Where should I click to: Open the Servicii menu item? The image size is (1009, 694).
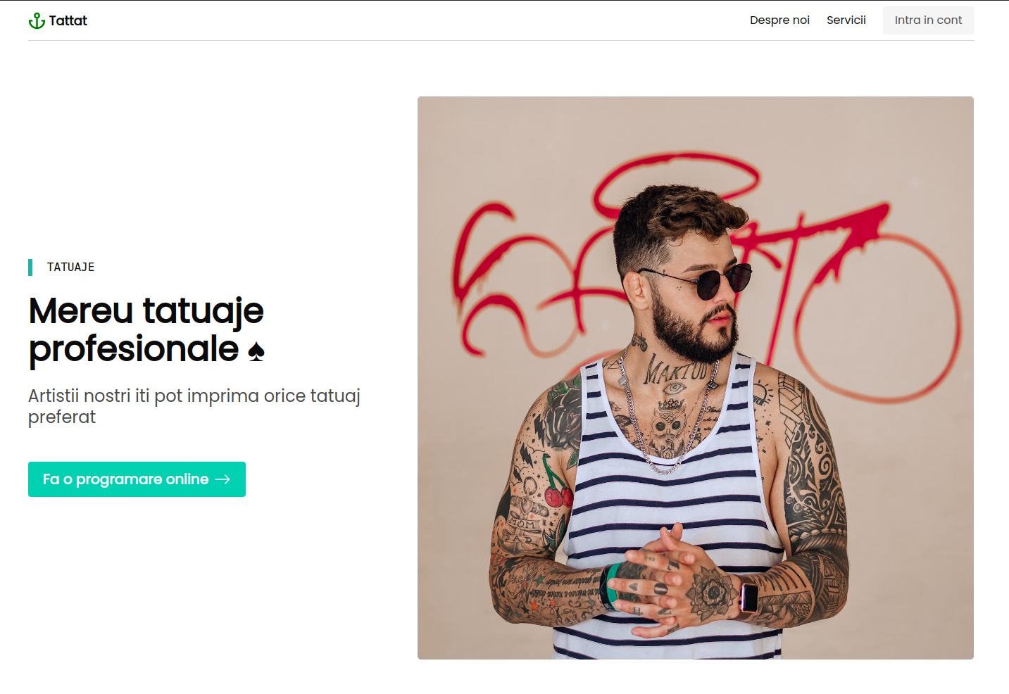[x=846, y=20]
